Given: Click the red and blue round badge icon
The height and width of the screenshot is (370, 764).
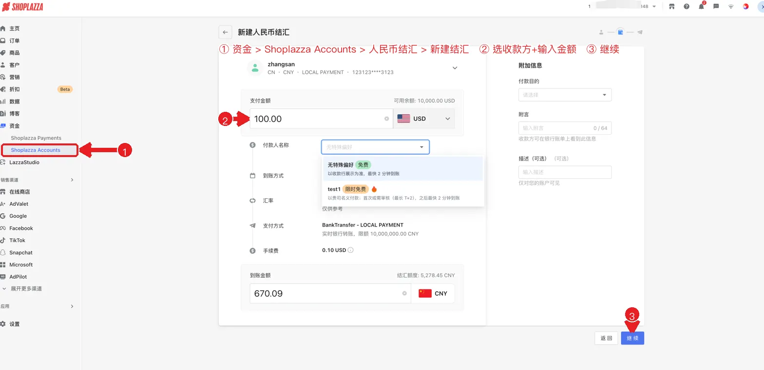Looking at the screenshot, I should (745, 6).
